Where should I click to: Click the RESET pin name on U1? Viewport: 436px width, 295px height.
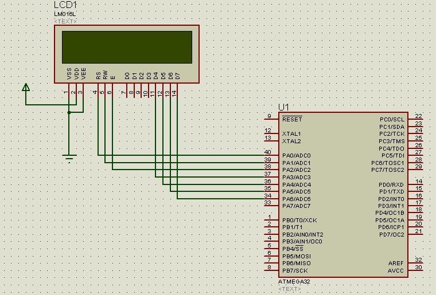292,119
